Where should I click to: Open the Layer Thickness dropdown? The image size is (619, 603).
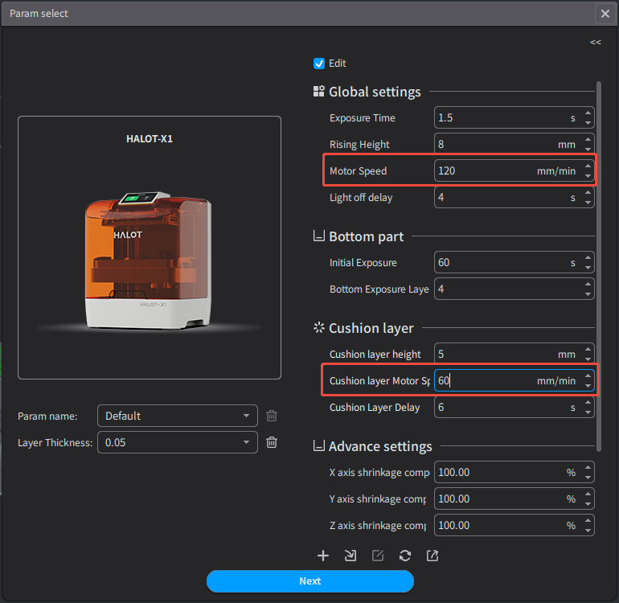tap(177, 442)
